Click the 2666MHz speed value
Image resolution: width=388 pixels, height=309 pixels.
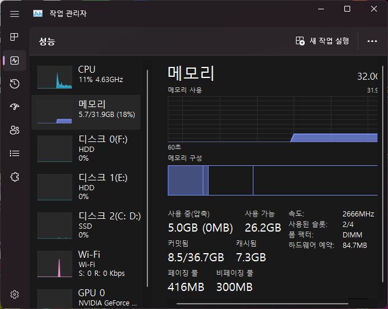358,214
